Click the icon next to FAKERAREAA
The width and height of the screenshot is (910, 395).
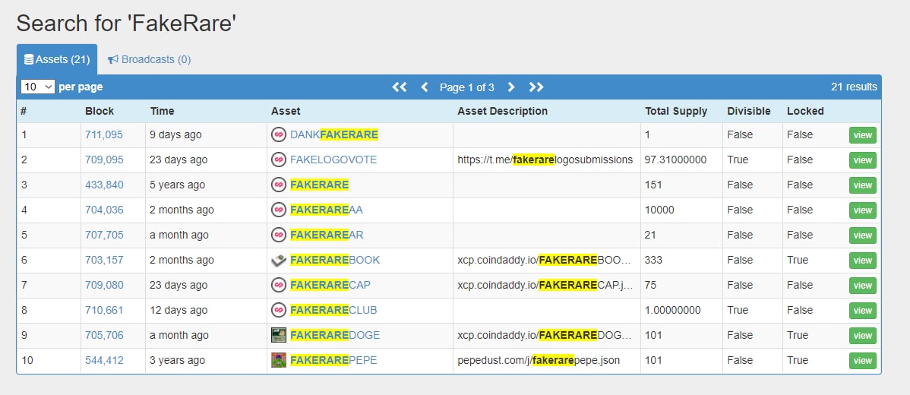279,210
